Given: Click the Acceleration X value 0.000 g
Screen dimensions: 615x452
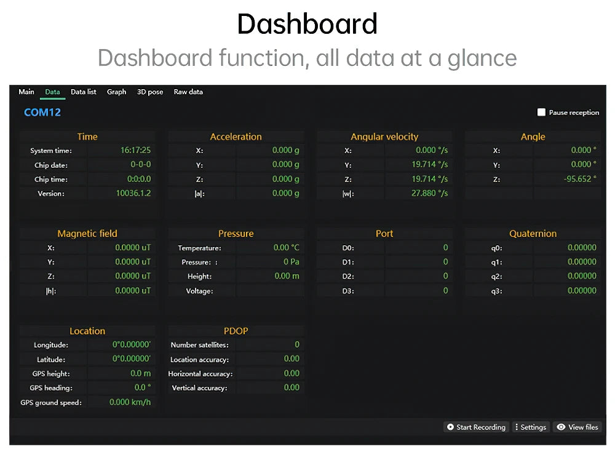Looking at the screenshot, I should 285,150.
